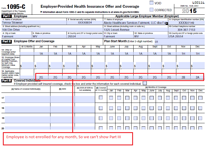
Task: Check 'Covered all 12 months' box in row 18
Action: pyautogui.click(x=101, y=108)
